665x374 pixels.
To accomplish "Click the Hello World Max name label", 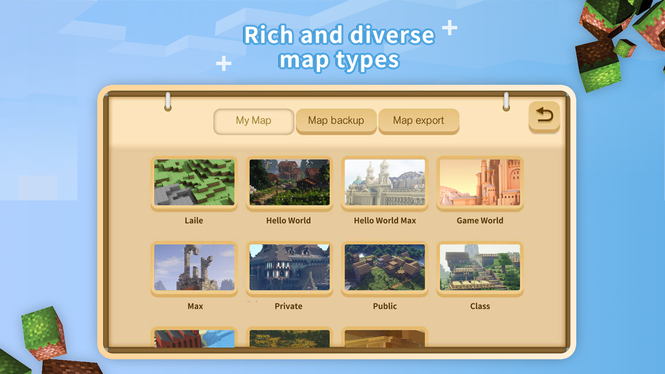I will coord(385,220).
